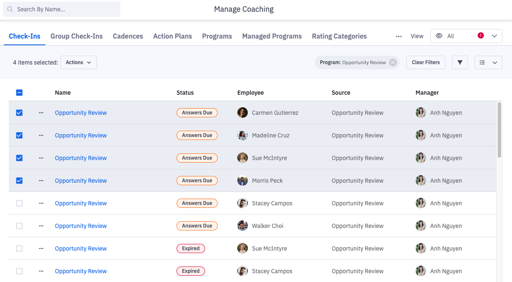
Task: Switch to the Action Plans tab
Action: (172, 36)
